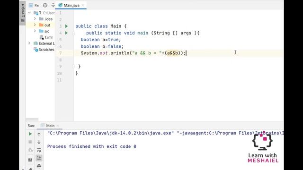Image resolution: width=303 pixels, height=170 pixels.
Task: Select the .idea folder row
Action: click(x=40, y=19)
